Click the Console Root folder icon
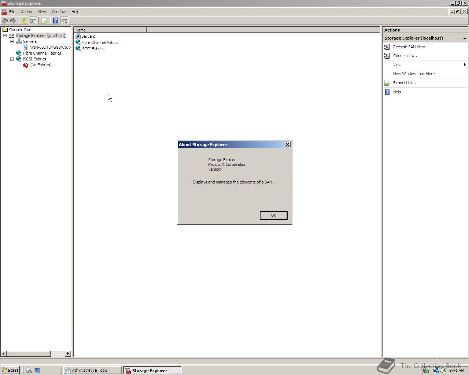469x375 pixels. pyautogui.click(x=5, y=30)
